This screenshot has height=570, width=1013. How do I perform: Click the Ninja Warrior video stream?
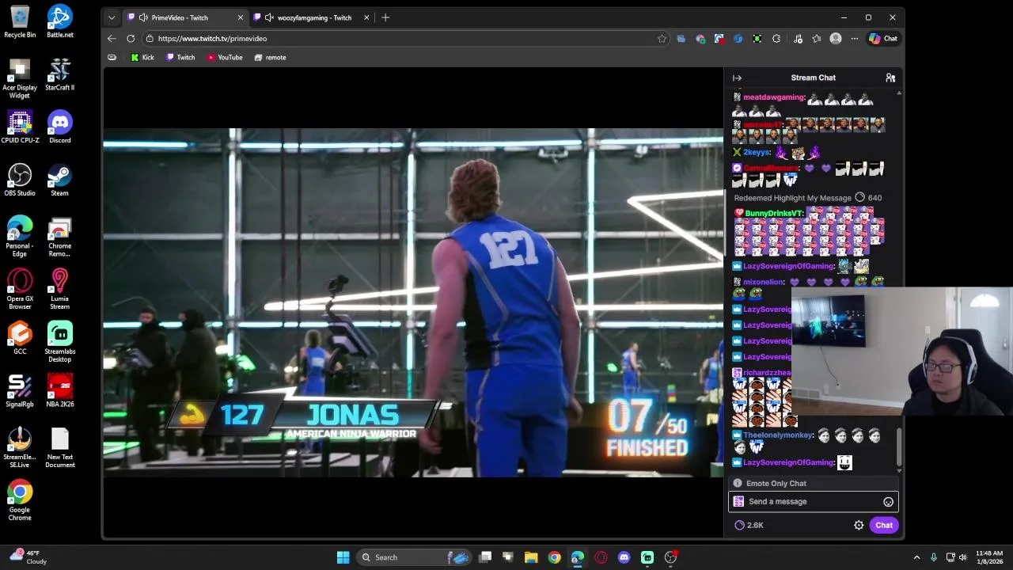click(413, 302)
